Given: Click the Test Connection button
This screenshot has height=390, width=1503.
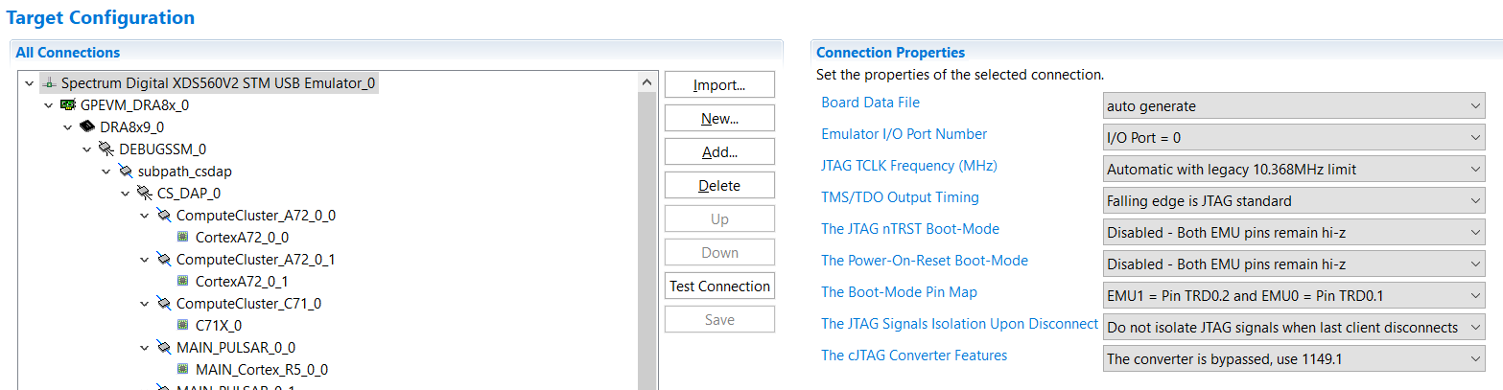Looking at the screenshot, I should [x=719, y=287].
